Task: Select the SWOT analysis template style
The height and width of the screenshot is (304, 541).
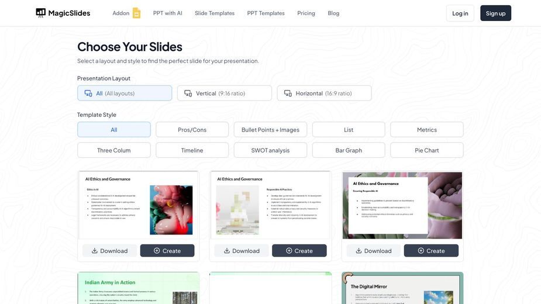Action: (270, 150)
